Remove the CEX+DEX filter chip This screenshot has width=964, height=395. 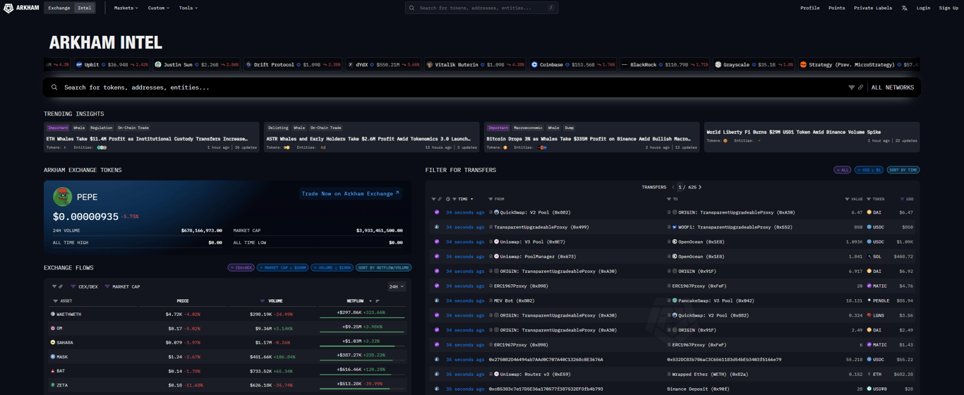click(231, 268)
